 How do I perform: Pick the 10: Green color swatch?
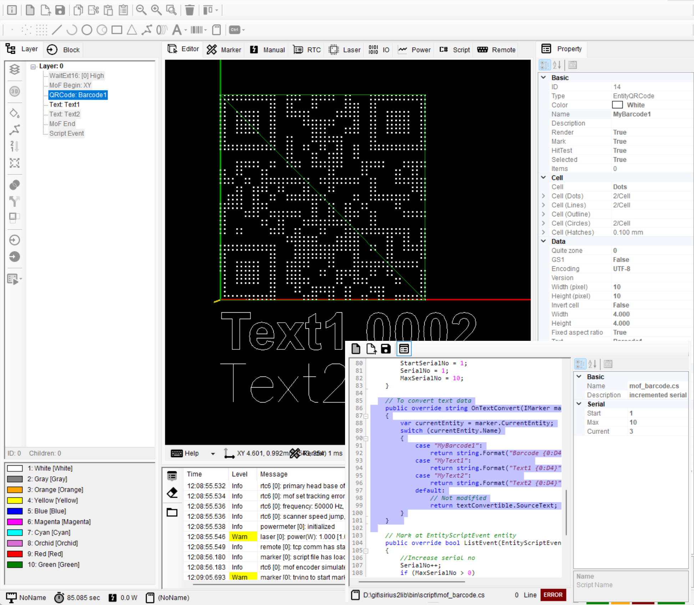pyautogui.click(x=15, y=564)
